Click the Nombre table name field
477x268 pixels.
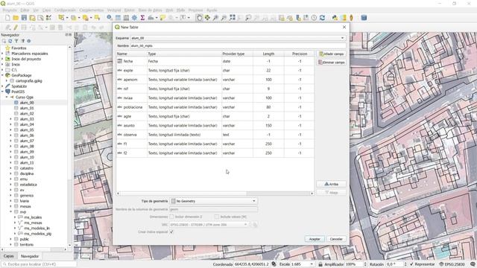click(238, 46)
